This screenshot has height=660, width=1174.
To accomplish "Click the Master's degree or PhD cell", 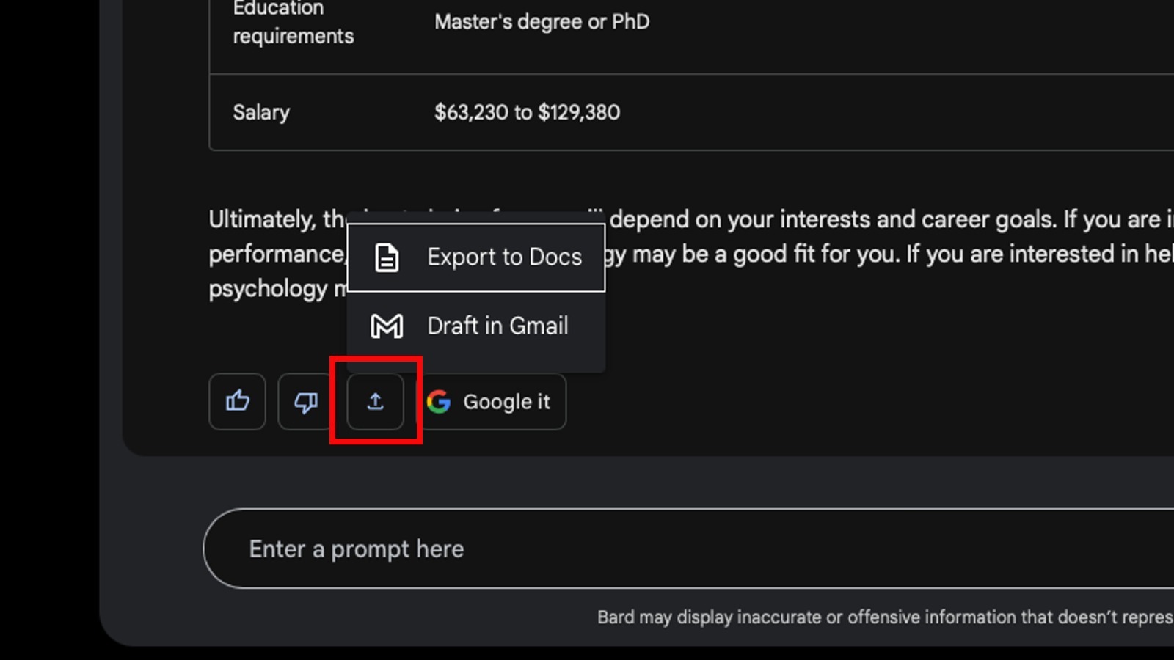I will click(x=542, y=22).
